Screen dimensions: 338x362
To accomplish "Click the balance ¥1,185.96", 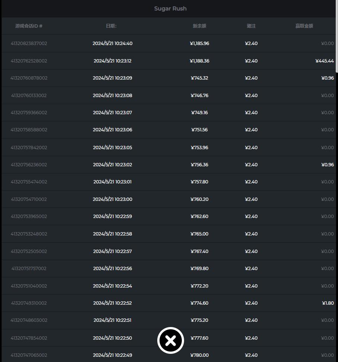I will [200, 44].
